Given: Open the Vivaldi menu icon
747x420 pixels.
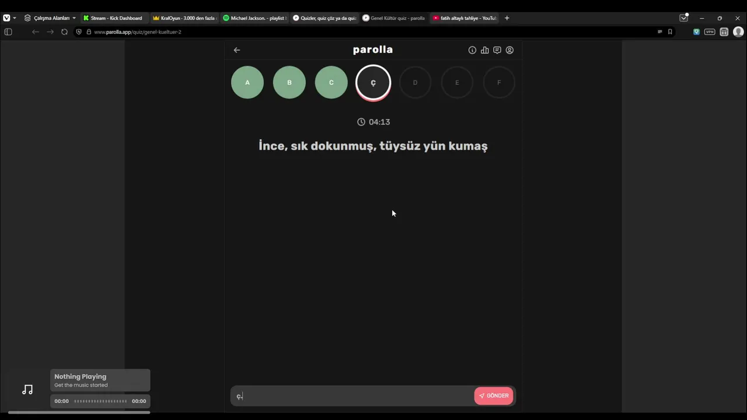Looking at the screenshot, I should pyautogui.click(x=6, y=18).
